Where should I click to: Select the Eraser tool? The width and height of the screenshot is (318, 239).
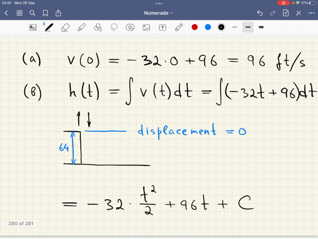click(66, 27)
